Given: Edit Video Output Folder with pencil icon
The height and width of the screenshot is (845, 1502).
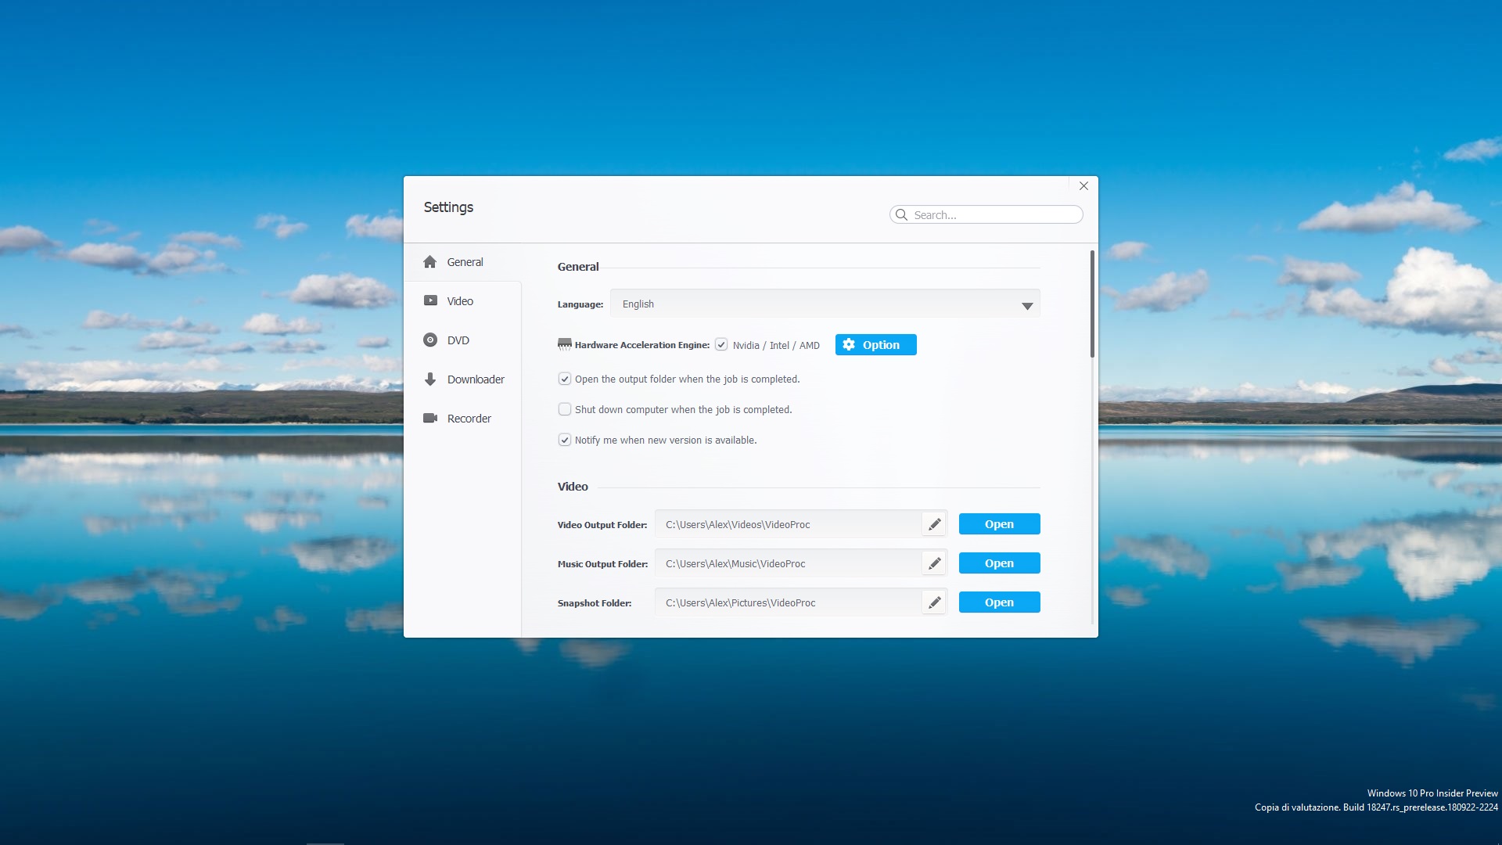Looking at the screenshot, I should (x=934, y=524).
